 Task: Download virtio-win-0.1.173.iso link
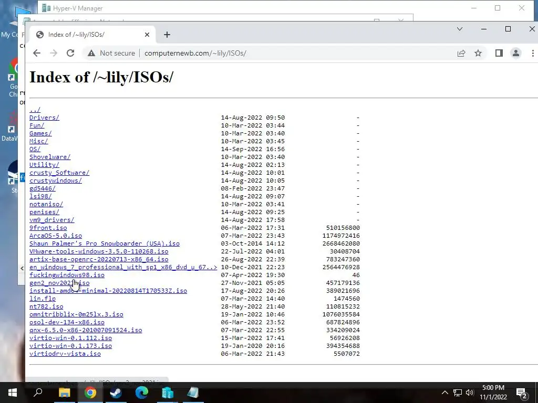click(71, 346)
